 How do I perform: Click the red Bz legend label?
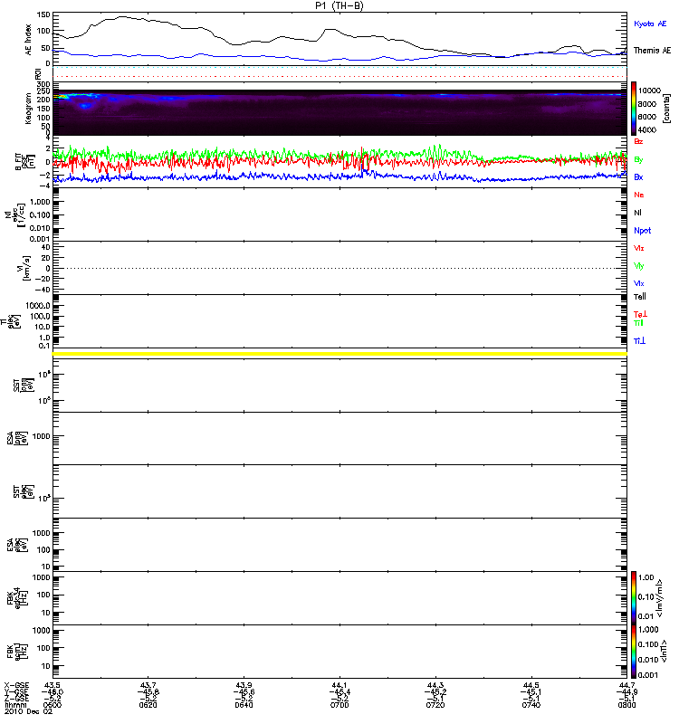(x=638, y=142)
